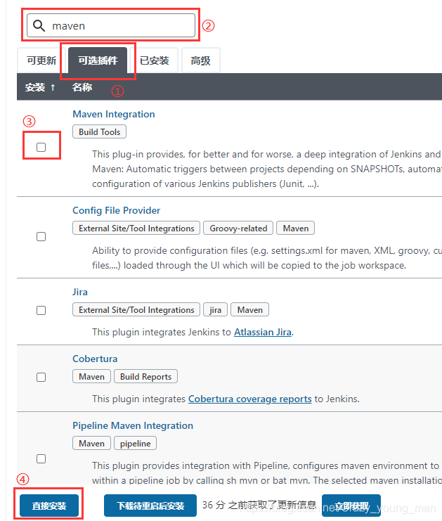Image resolution: width=442 pixels, height=521 pixels.
Task: Click the pipeline tag
Action: tap(135, 443)
